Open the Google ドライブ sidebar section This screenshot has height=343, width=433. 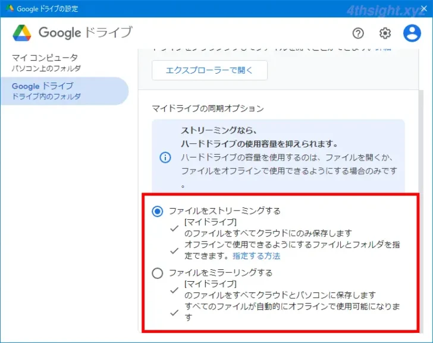pos(64,91)
